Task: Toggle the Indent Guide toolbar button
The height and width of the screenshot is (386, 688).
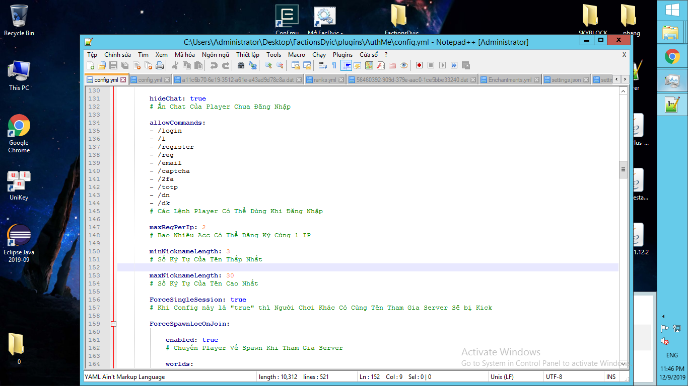Action: [x=346, y=65]
